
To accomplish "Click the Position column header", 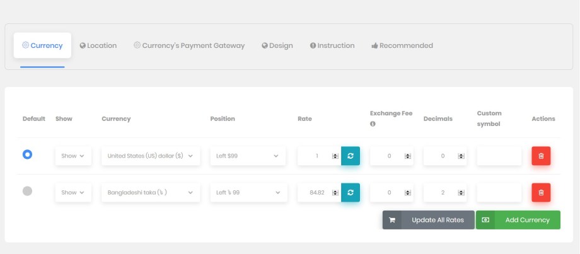I will point(223,118).
